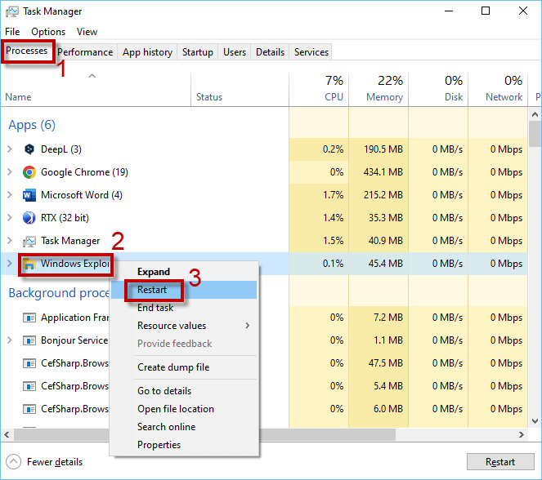Sort by the CPU column header
542x480 pixels.
click(319, 89)
